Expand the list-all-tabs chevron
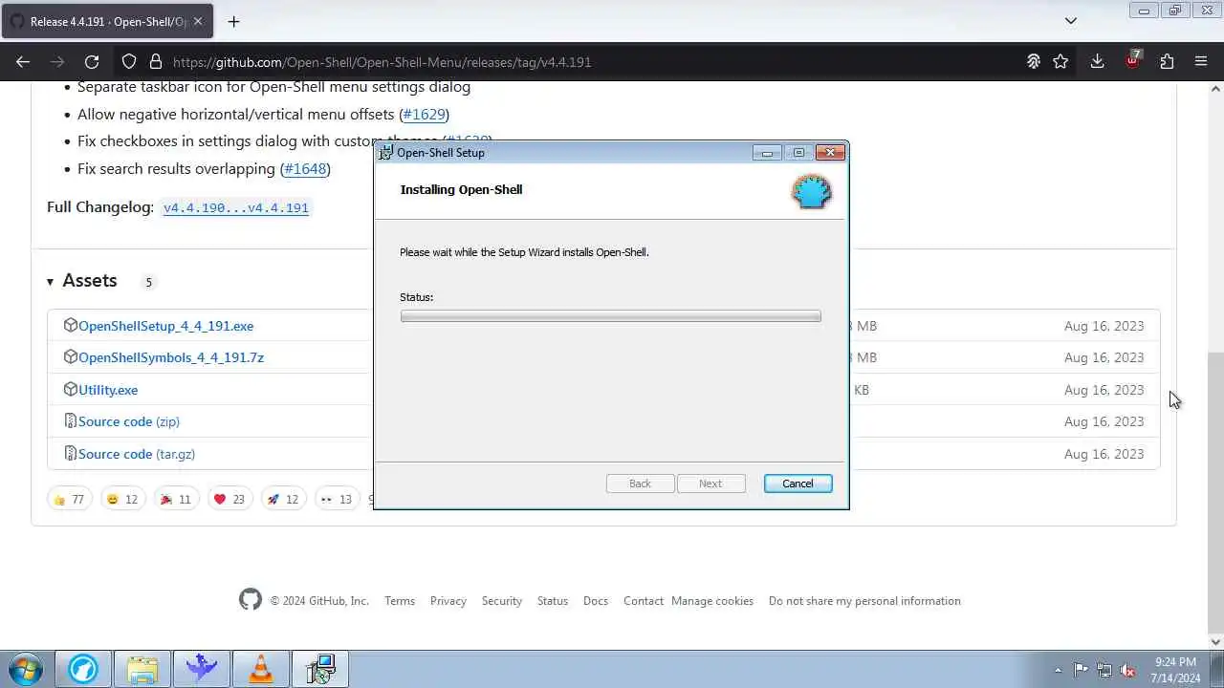 pyautogui.click(x=1071, y=21)
